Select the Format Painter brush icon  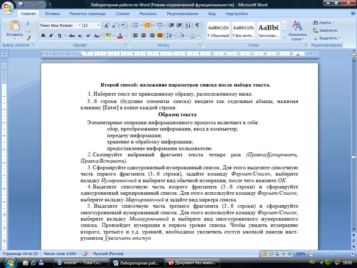click(28, 38)
